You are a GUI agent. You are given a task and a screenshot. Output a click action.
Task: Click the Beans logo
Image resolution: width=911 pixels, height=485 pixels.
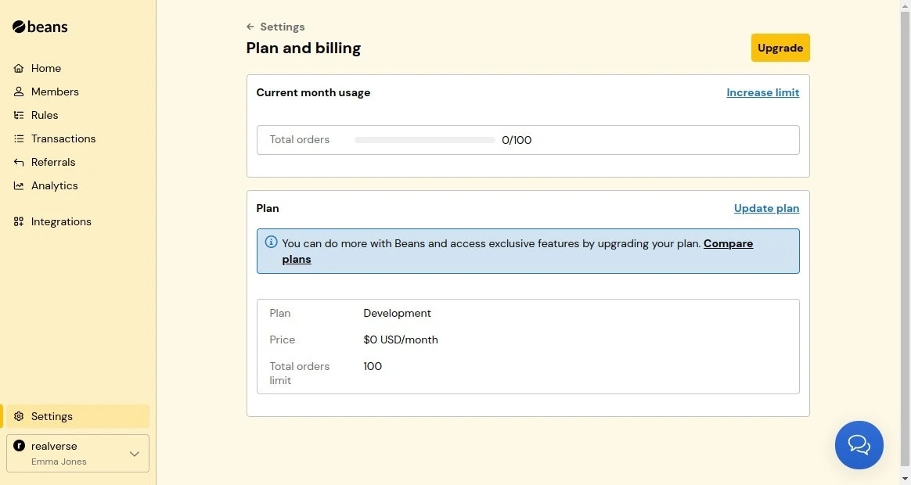(x=40, y=27)
